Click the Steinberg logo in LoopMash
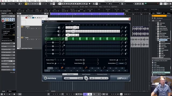 tap(50, 78)
